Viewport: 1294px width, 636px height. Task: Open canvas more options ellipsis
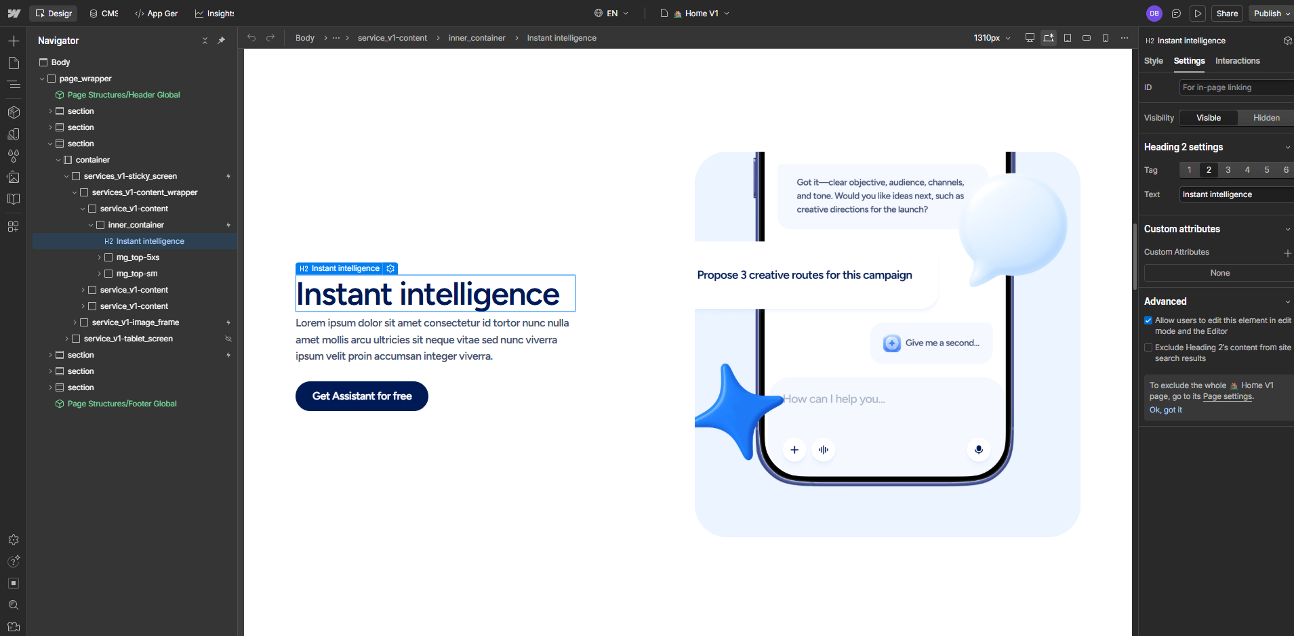pyautogui.click(x=1125, y=38)
